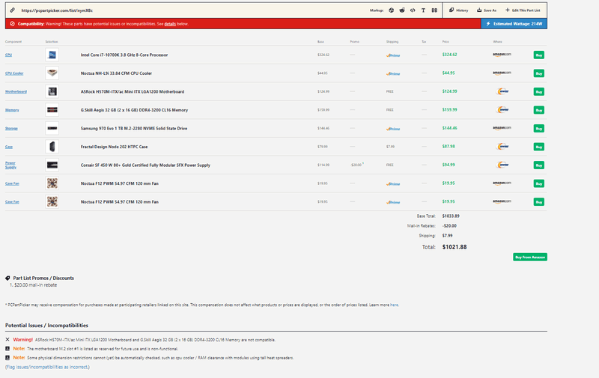Click Buy for G.Skill Aegis memory
Image resolution: width=599 pixels, height=378 pixels.
[x=538, y=110]
